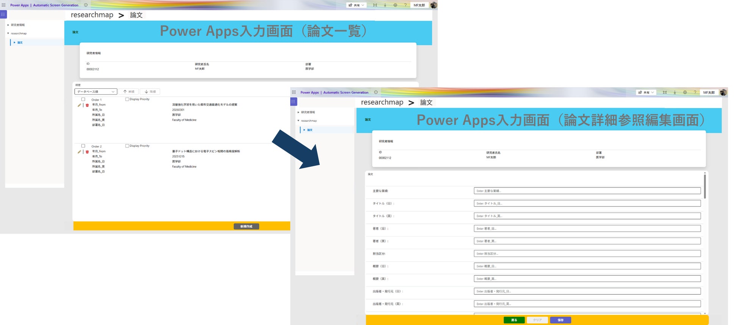
Task: Click the タイトル（日） input field
Action: pos(587,203)
